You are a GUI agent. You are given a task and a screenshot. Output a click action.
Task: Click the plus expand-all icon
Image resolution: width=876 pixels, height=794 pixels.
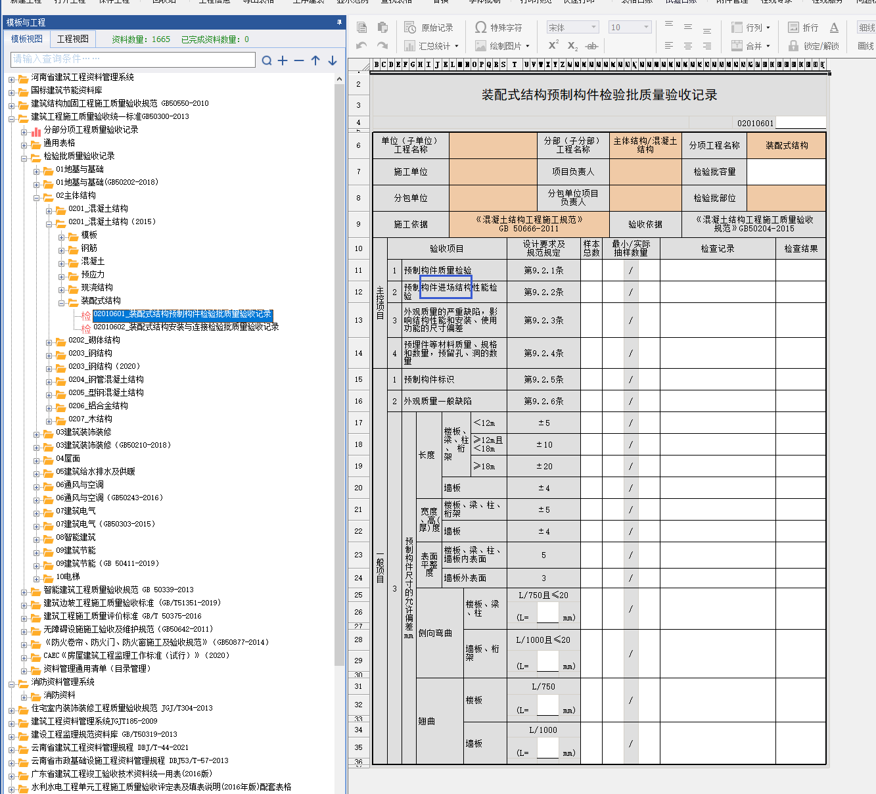[283, 60]
